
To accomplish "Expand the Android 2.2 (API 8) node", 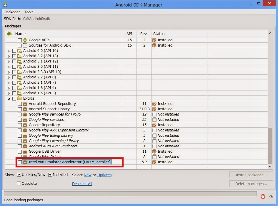I will (x=9, y=78).
